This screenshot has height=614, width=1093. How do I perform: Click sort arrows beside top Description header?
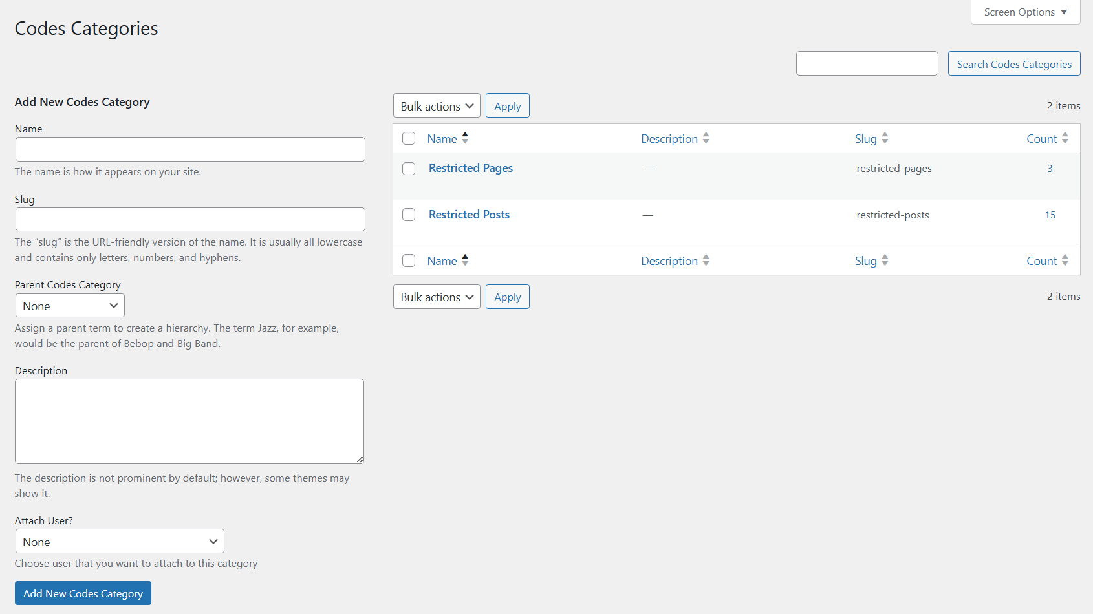coord(706,138)
